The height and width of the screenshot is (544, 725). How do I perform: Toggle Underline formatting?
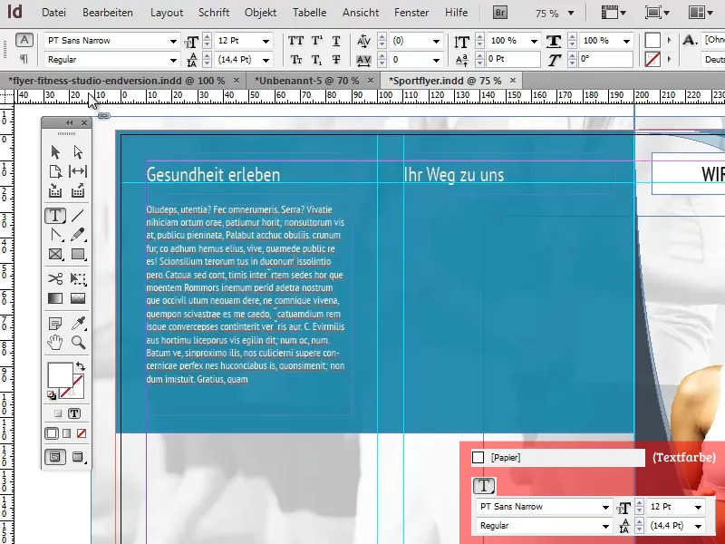336,41
